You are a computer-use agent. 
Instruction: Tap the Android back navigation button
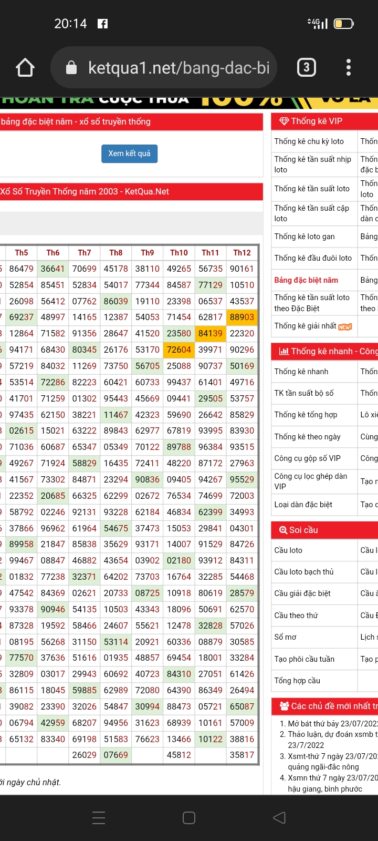(279, 817)
